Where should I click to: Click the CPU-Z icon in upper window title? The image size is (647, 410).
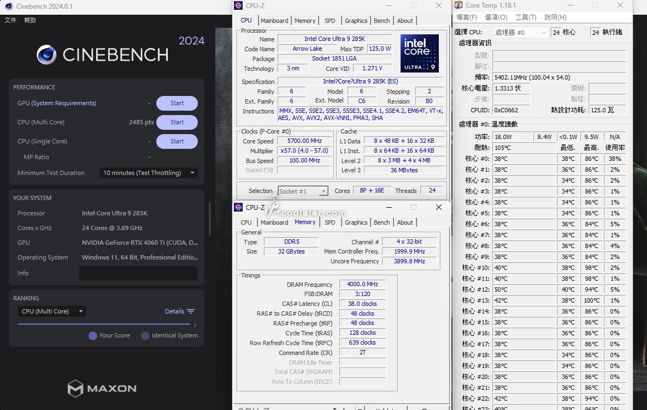pyautogui.click(x=238, y=5)
